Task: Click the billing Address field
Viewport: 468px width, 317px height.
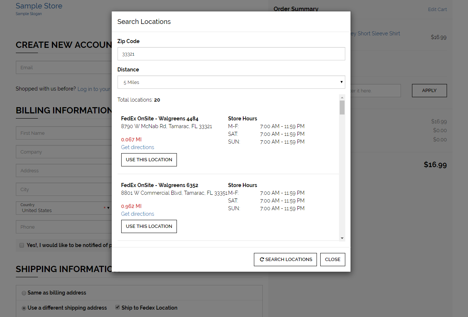Action: point(64,170)
